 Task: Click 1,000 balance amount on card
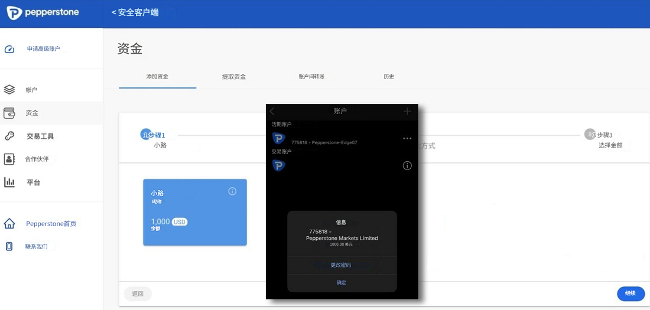coord(161,222)
